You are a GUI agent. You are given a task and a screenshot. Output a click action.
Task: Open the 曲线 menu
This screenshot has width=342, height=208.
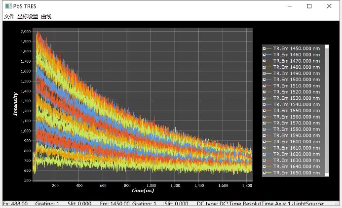tap(46, 16)
